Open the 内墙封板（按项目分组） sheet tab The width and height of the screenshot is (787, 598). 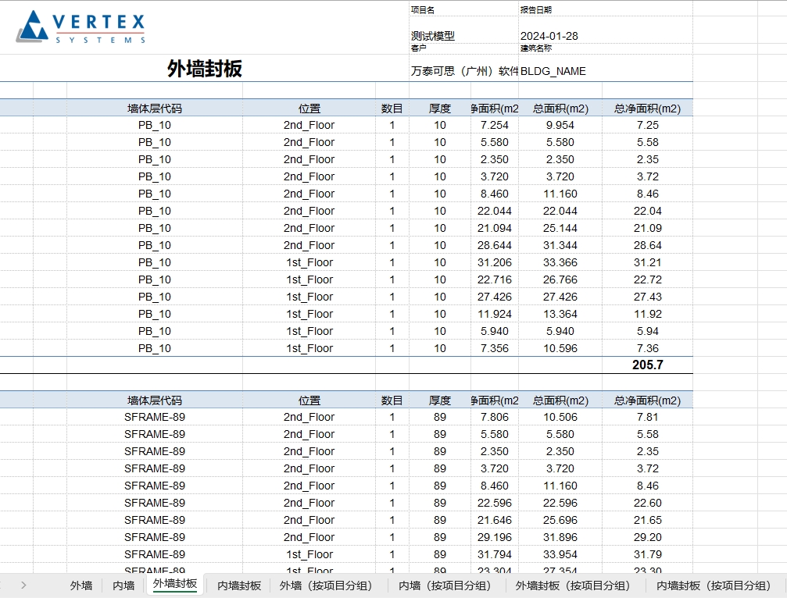pos(717,586)
